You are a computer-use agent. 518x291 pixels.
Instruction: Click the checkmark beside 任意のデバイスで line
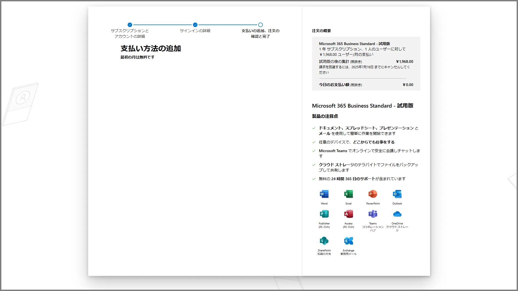(x=314, y=142)
